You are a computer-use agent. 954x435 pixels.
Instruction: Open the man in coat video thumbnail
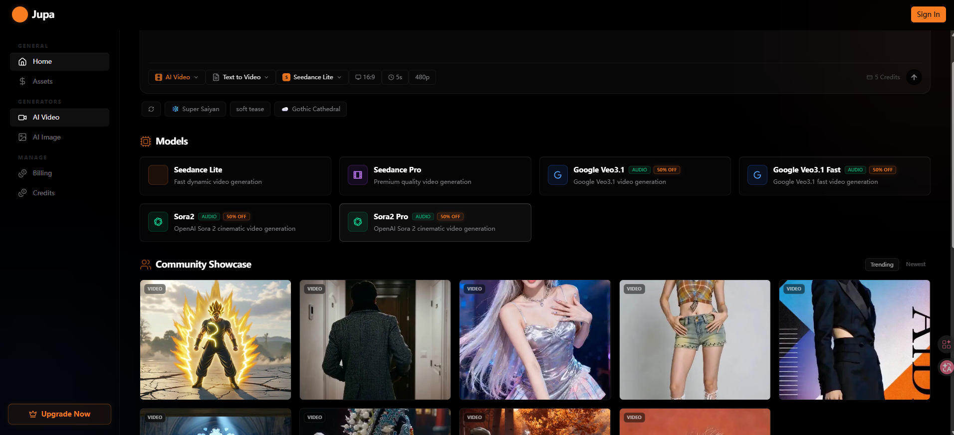375,340
